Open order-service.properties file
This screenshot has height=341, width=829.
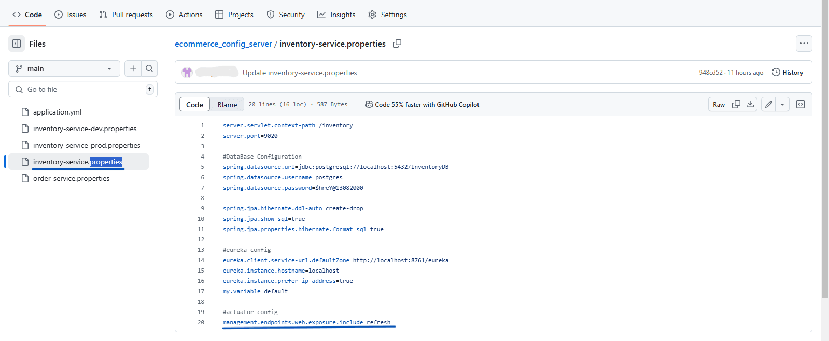71,178
